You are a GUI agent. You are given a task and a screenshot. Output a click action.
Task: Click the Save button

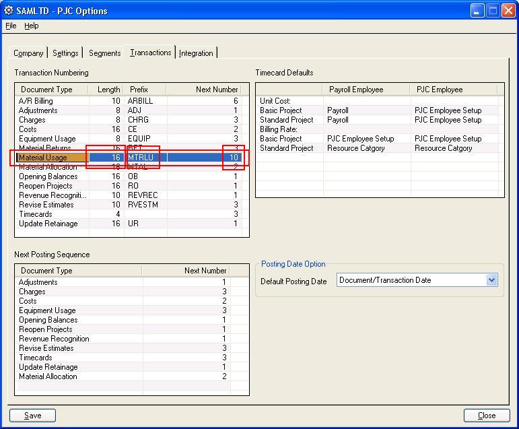pos(32,416)
